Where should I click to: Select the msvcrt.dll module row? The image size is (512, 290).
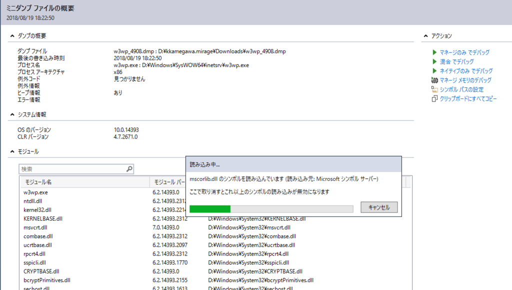coord(215,227)
